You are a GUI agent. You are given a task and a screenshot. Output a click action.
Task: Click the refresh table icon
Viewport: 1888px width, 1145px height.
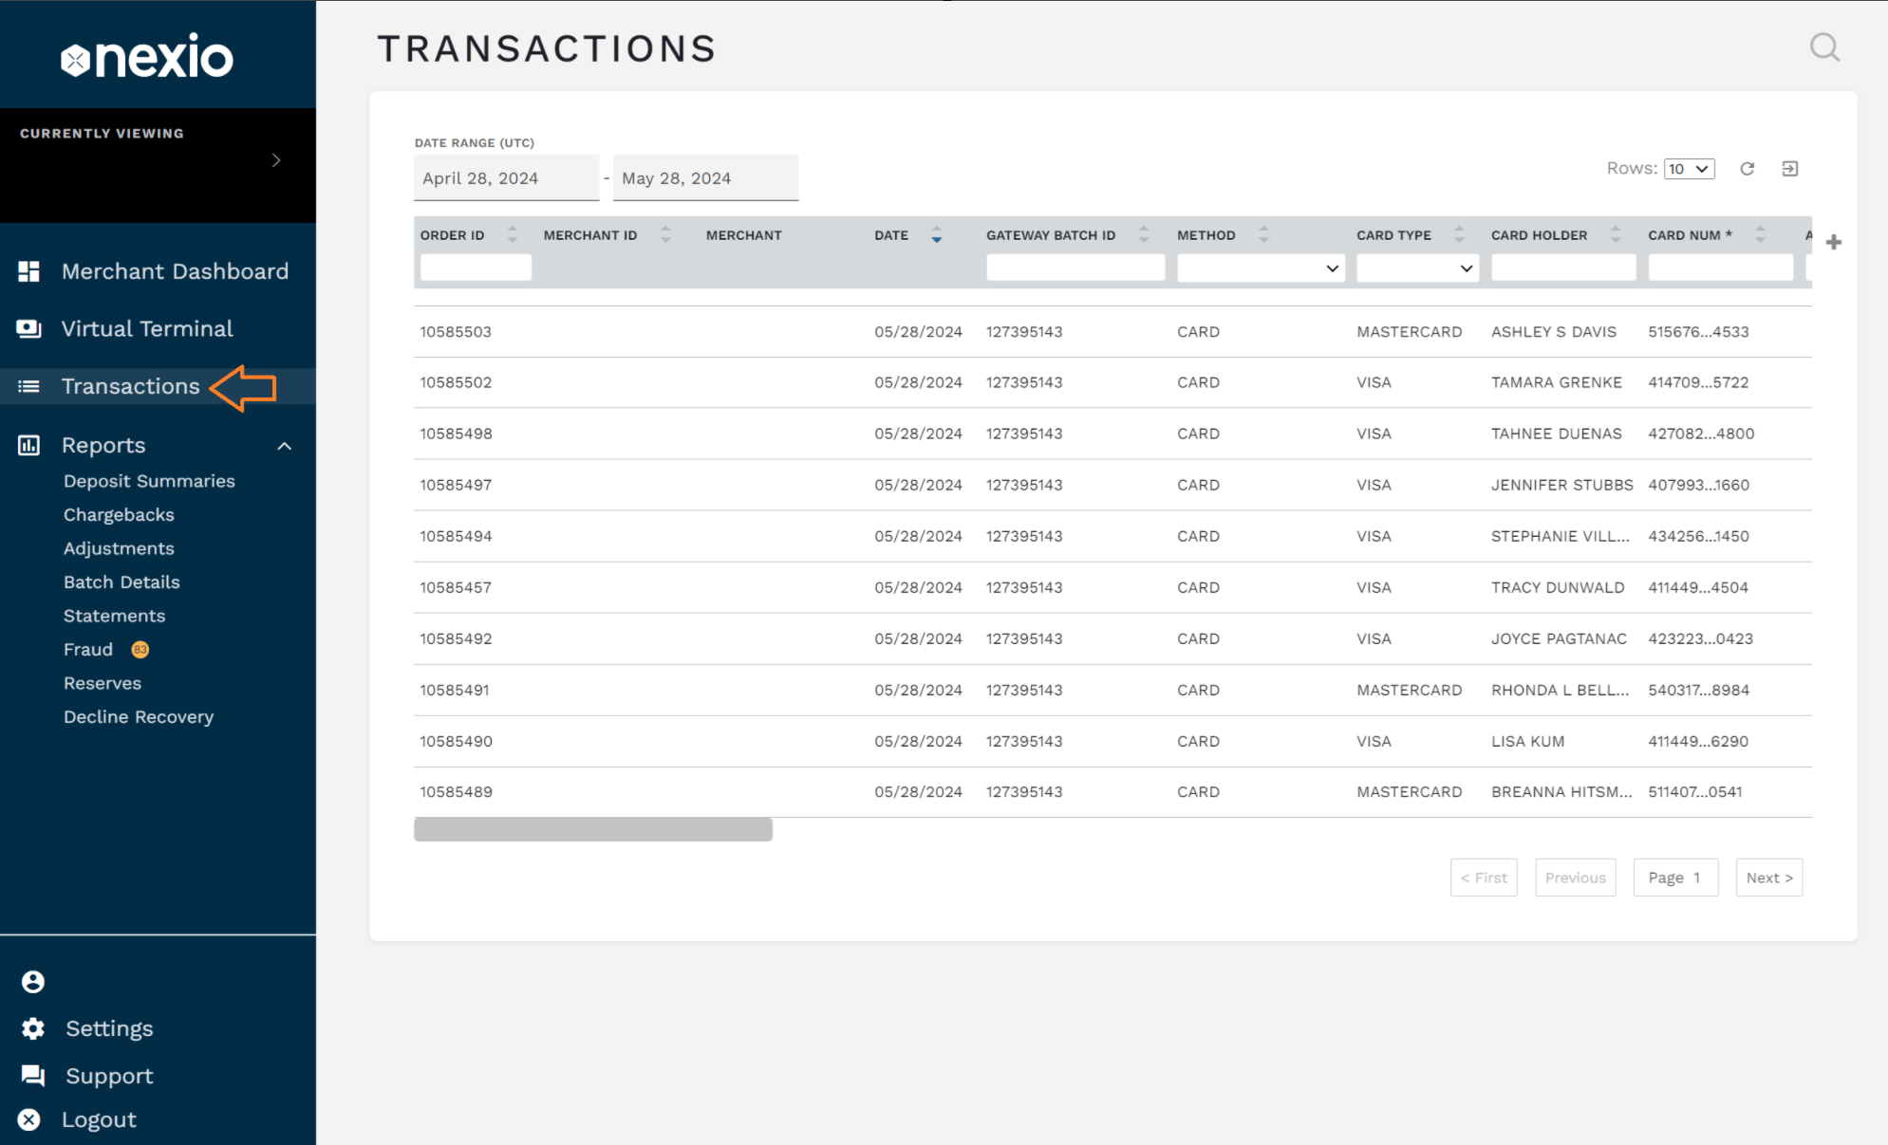tap(1747, 169)
